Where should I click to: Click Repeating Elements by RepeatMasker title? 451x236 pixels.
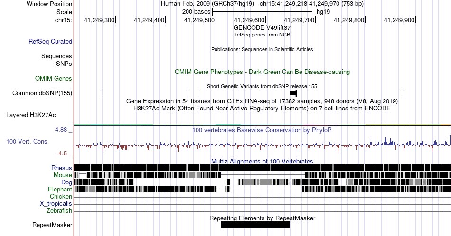click(x=262, y=218)
